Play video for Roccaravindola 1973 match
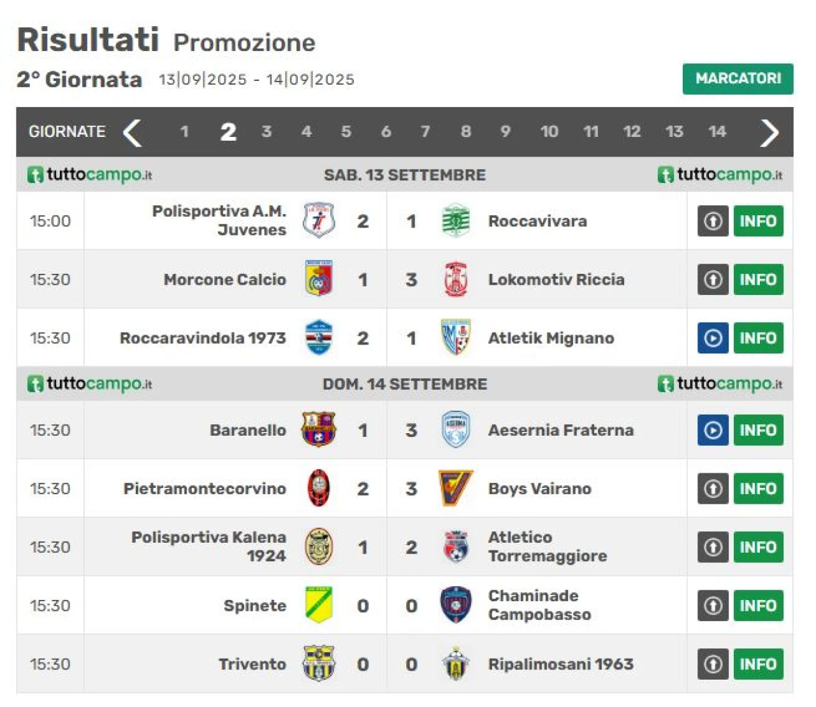 (x=713, y=338)
